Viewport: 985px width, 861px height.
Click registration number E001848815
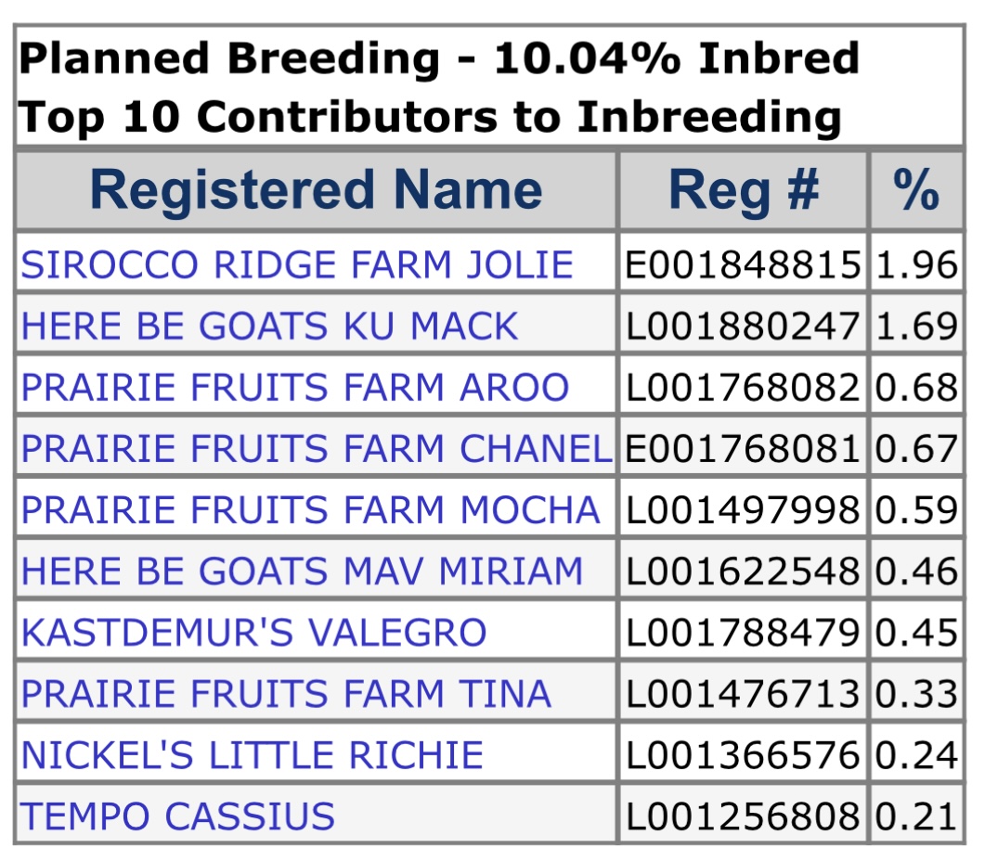coord(744,265)
